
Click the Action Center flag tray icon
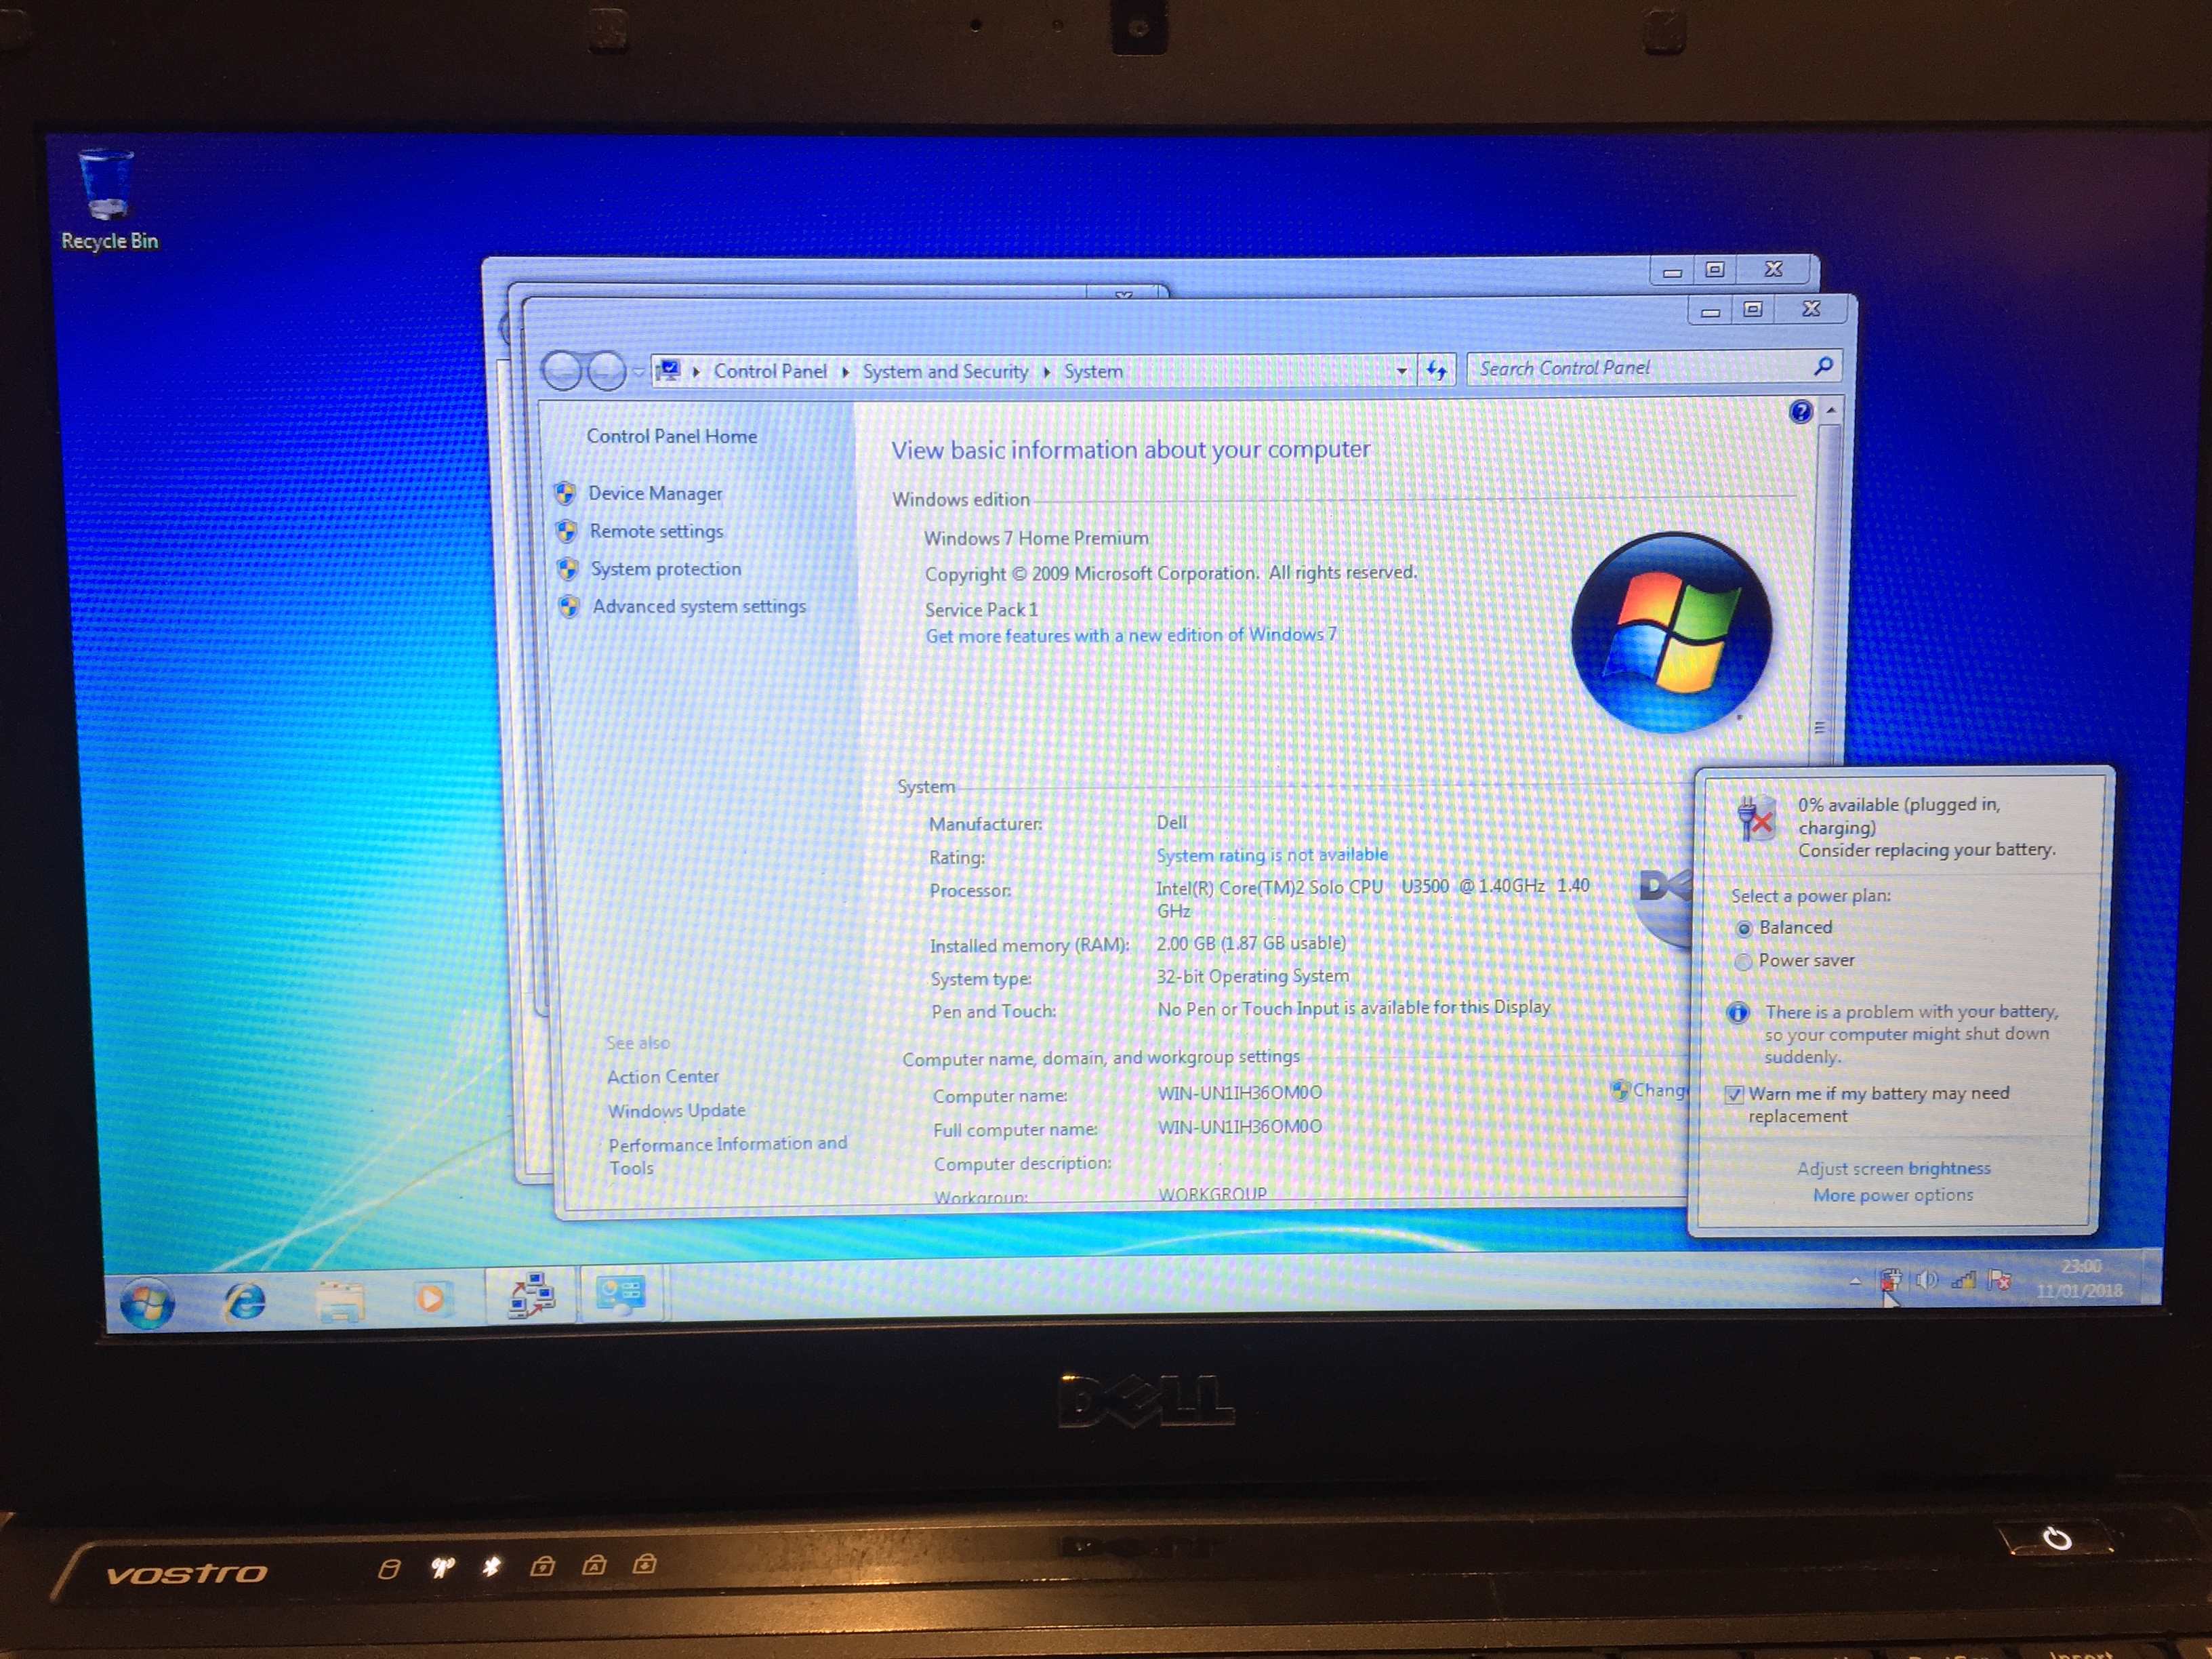pyautogui.click(x=1999, y=1280)
